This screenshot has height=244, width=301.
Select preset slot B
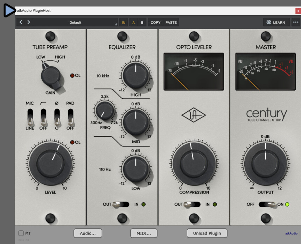(142, 22)
